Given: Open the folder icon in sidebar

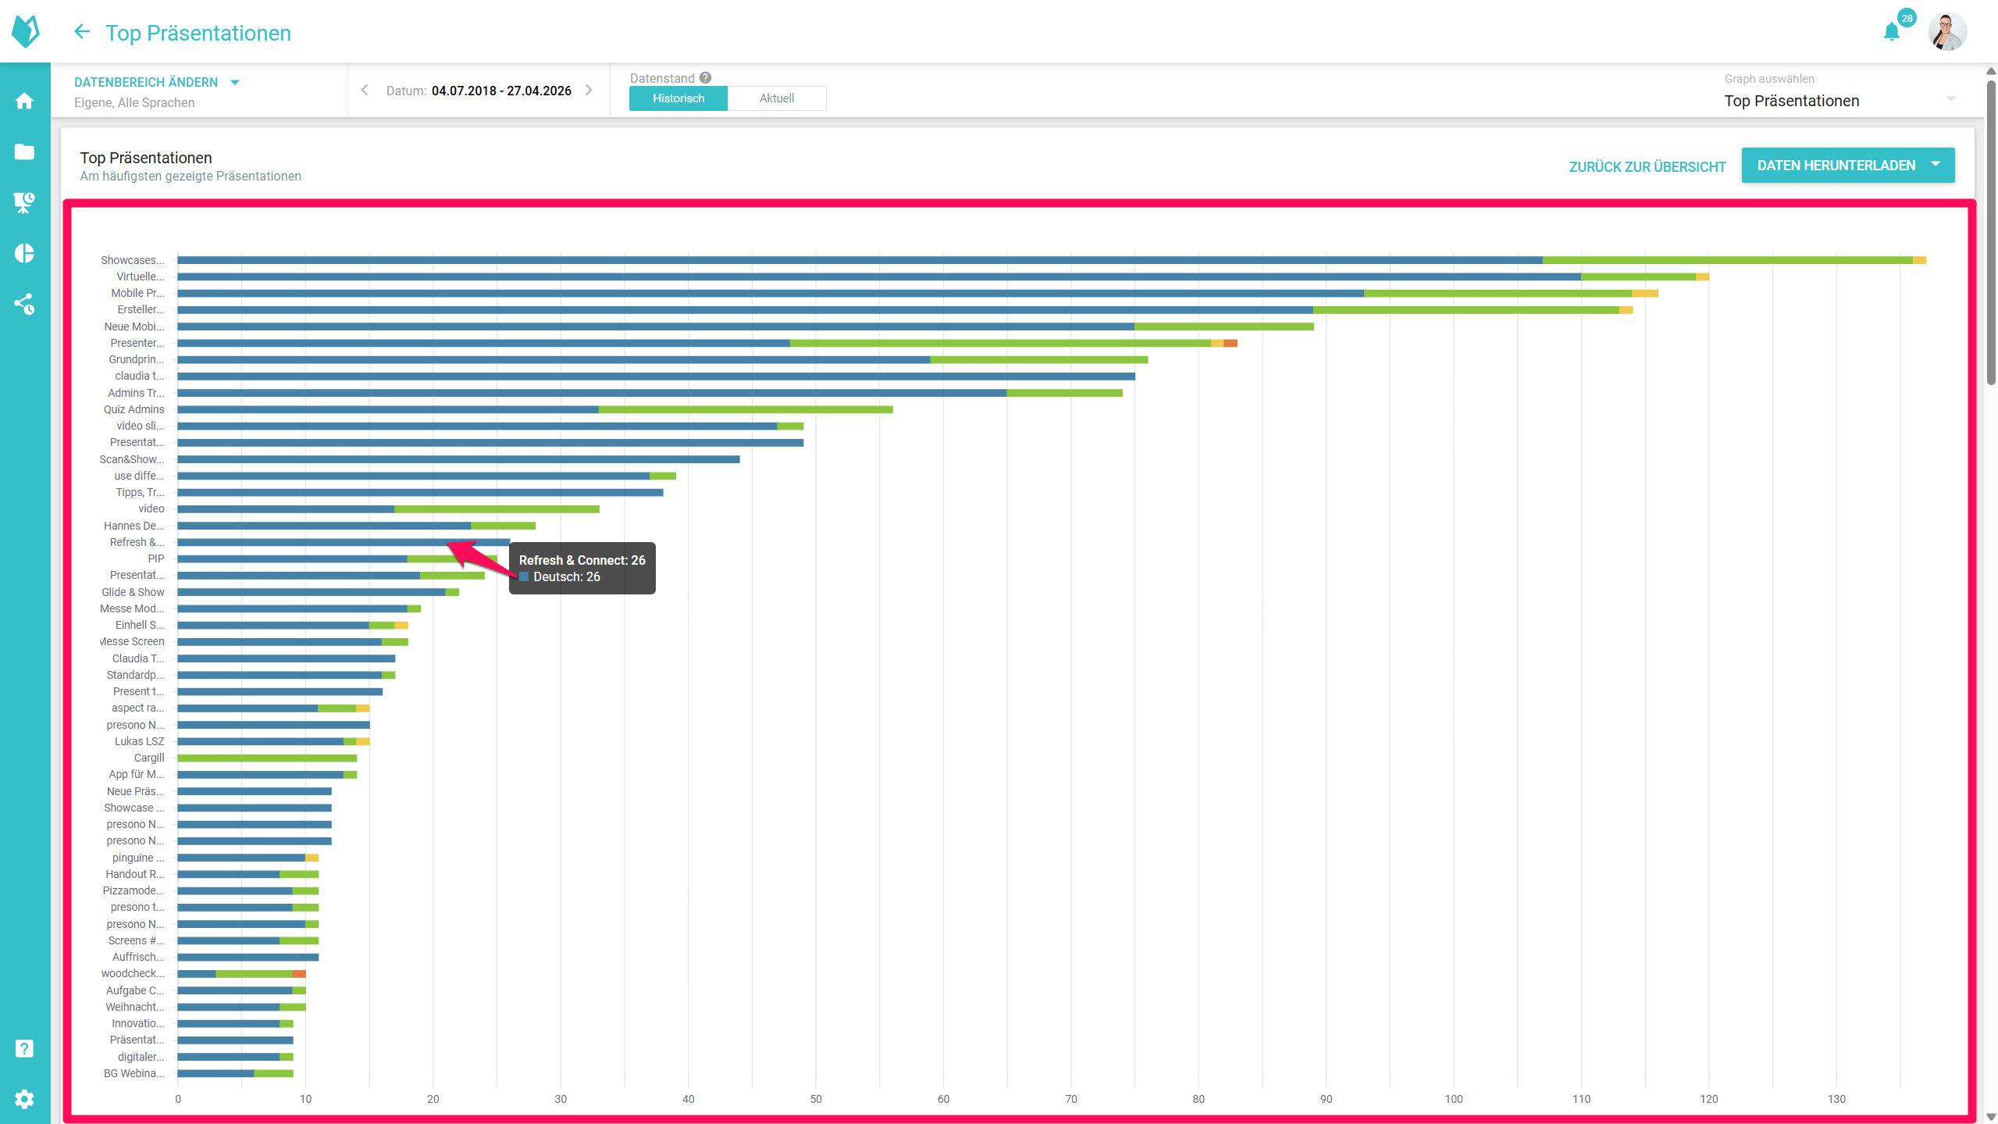Looking at the screenshot, I should [24, 152].
